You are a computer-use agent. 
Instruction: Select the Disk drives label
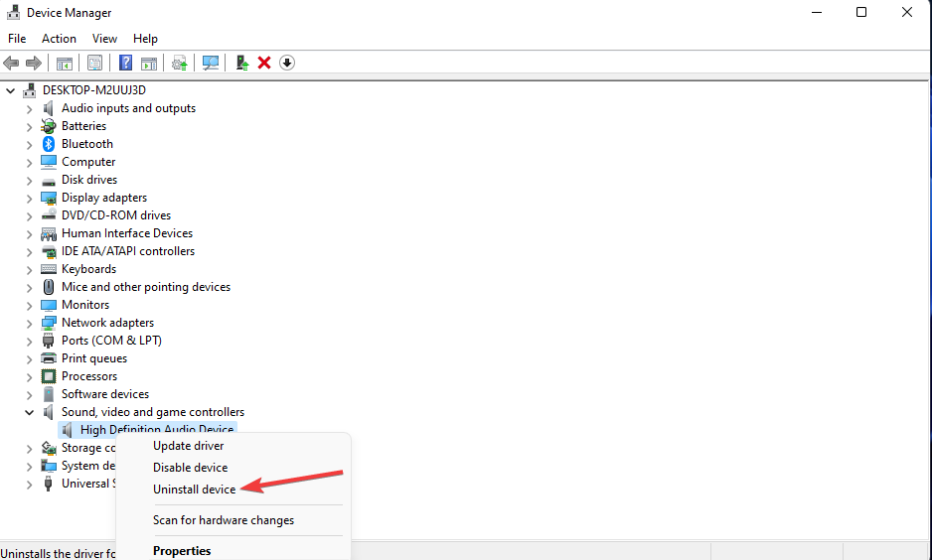(89, 180)
